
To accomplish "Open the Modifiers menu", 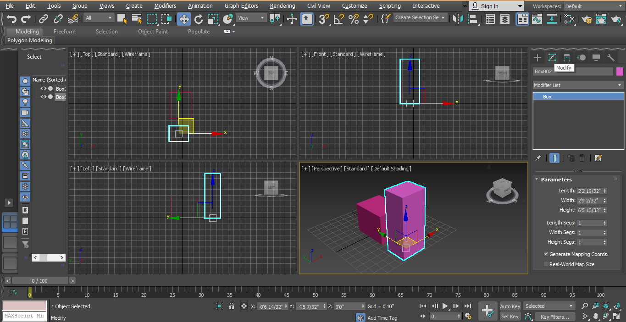I will 165,5.
